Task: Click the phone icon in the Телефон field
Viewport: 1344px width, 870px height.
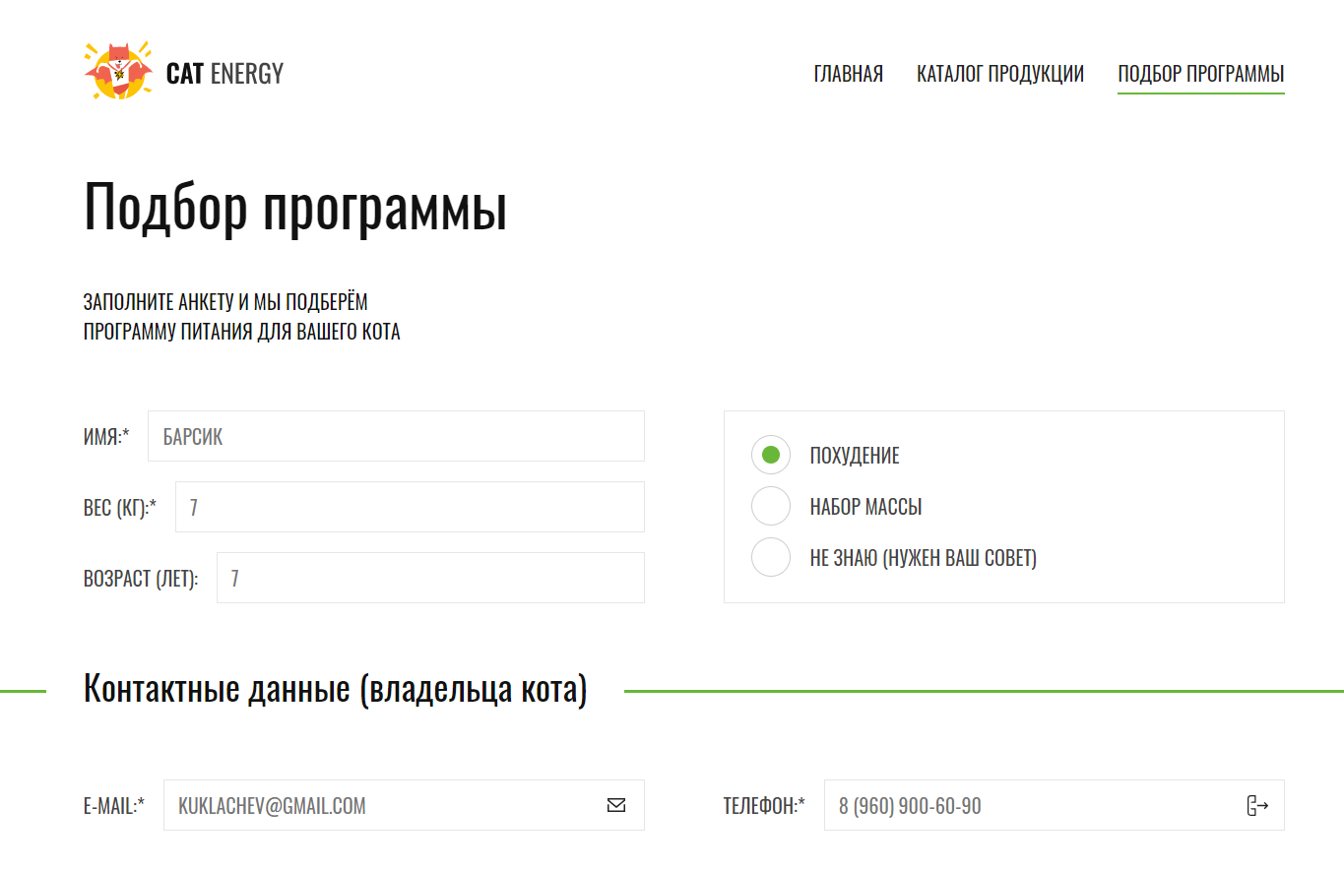Action: tap(1256, 805)
